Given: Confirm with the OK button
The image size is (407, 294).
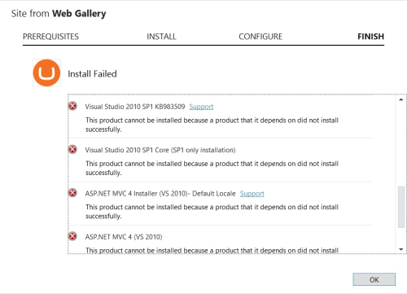Looking at the screenshot, I should 374,279.
